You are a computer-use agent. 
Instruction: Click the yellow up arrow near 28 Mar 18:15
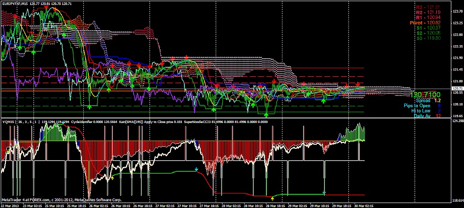pyautogui.click(x=272, y=198)
